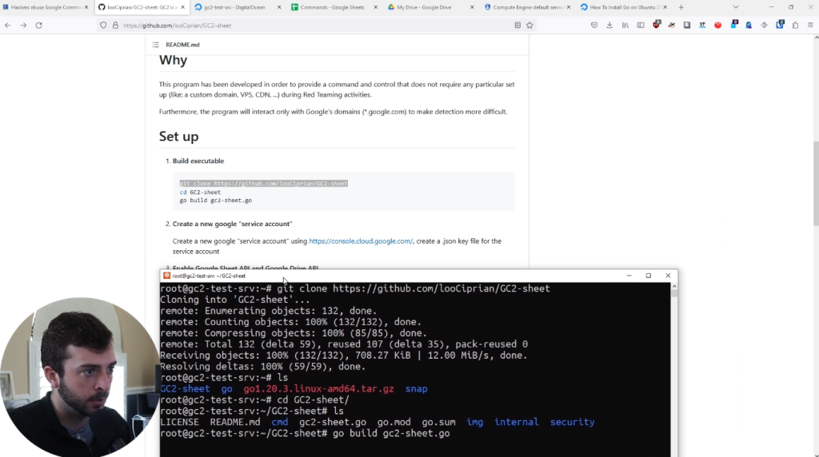Screen dimensions: 819x457
Task: Click 'go1.20.3.linux-amd64.tar.gz' in terminal
Action: click(318, 388)
